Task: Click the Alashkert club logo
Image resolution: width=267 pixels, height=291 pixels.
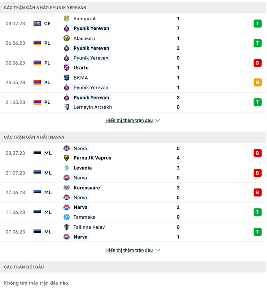Action: click(66, 38)
